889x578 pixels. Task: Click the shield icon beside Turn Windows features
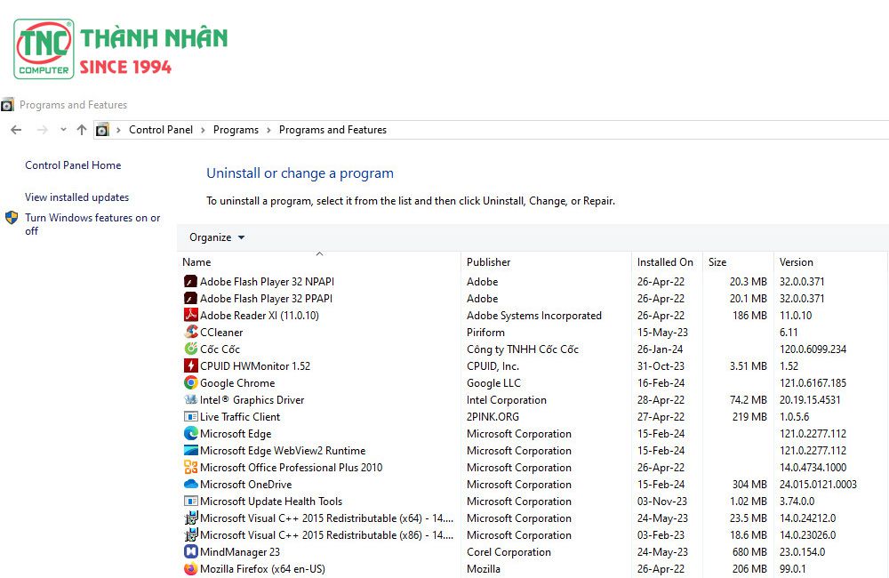tap(12, 218)
